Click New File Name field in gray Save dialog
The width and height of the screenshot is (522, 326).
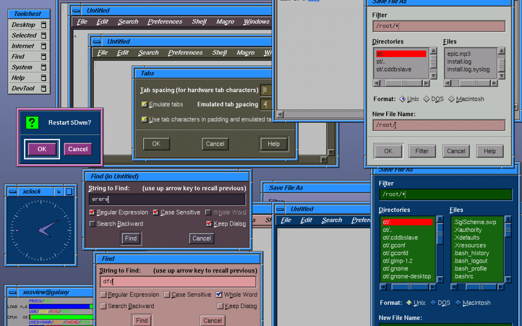[x=439, y=126]
